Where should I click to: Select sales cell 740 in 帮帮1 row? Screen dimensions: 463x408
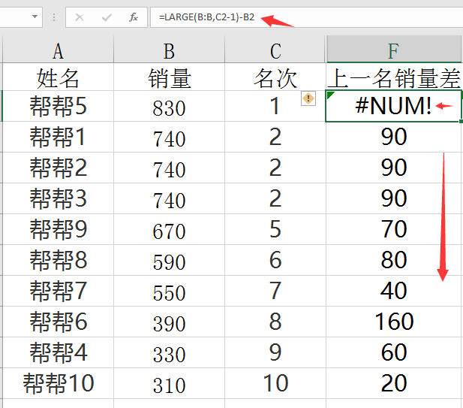169,137
